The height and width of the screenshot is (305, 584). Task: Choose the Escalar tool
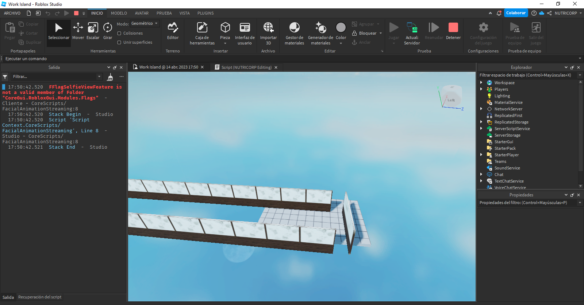93,31
